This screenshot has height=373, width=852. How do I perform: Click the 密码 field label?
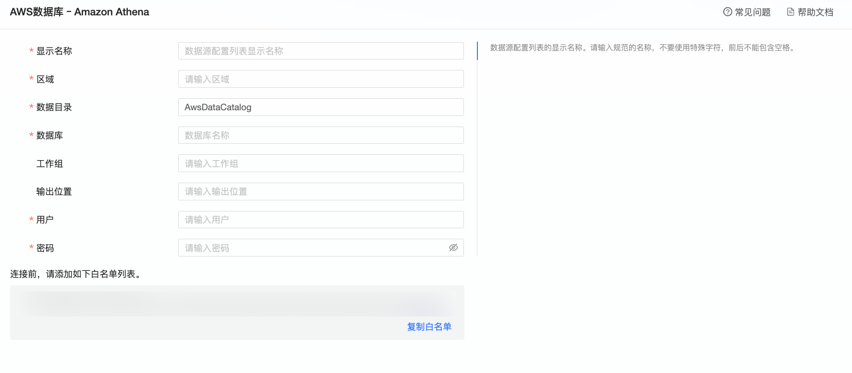point(45,248)
